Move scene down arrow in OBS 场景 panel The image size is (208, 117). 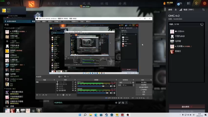point(46,95)
